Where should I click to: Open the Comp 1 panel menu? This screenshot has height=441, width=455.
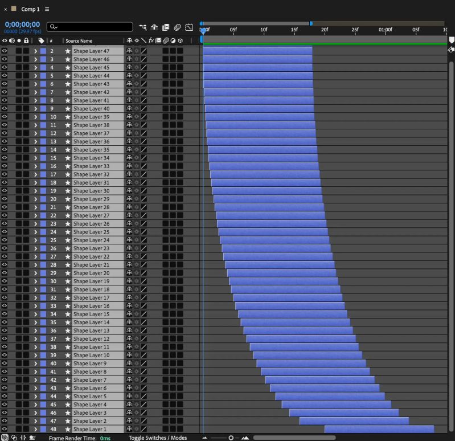click(47, 9)
